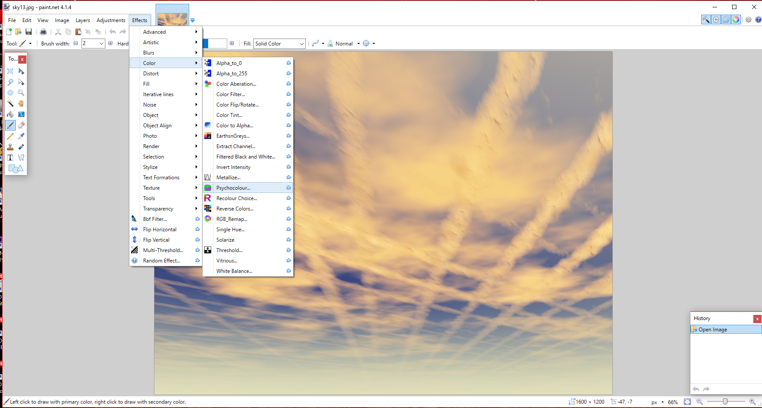Toggle the Tools window visibility
762x408 pixels.
coord(706,19)
